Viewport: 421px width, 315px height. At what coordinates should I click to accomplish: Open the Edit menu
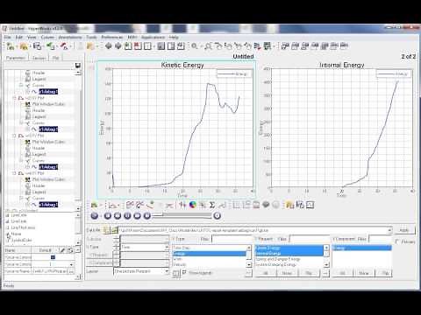click(x=19, y=37)
